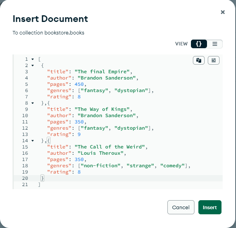Click "Brandon Sanderson" on line 10
The image size is (236, 228).
click(x=107, y=116)
